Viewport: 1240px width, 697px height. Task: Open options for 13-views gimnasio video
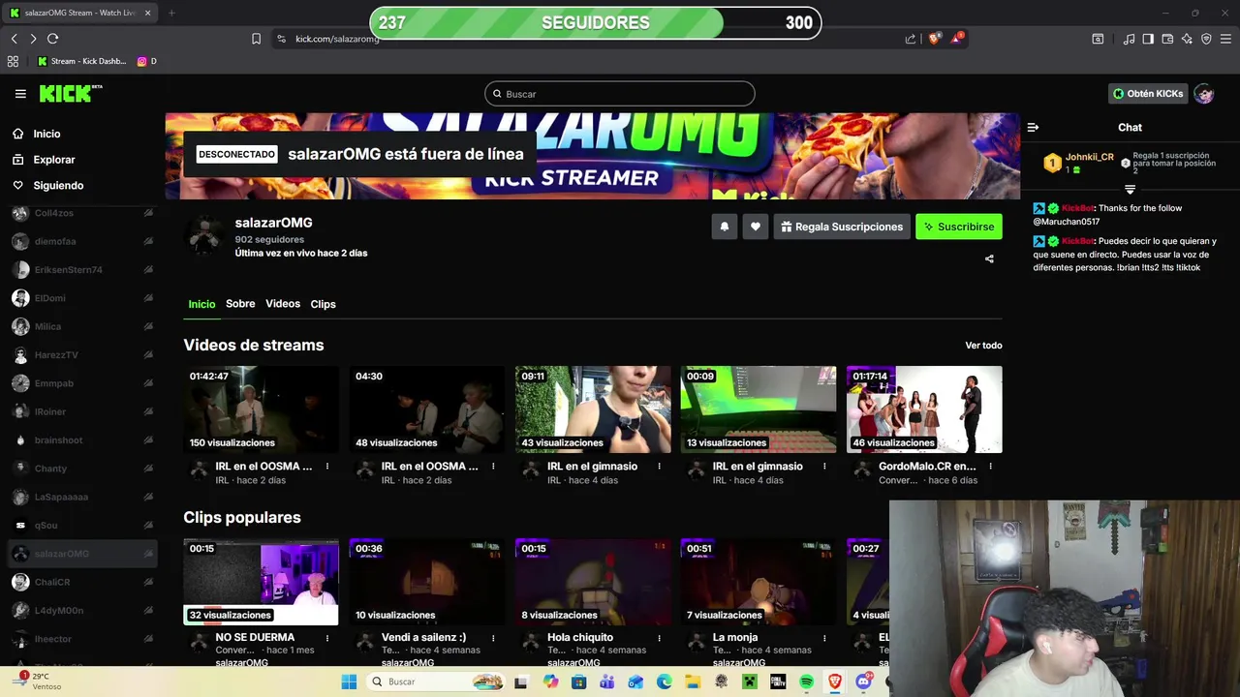pos(824,467)
